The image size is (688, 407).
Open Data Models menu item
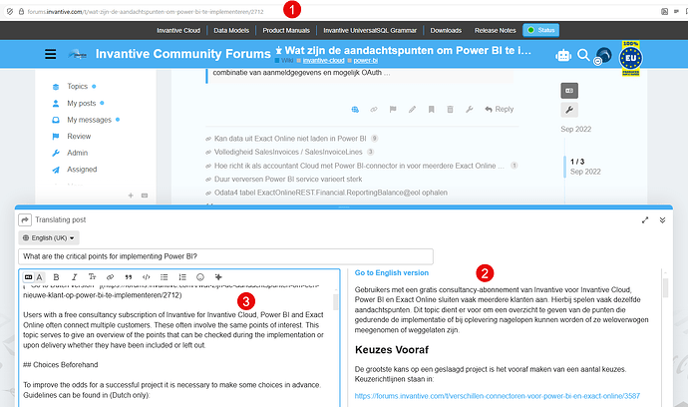click(231, 30)
